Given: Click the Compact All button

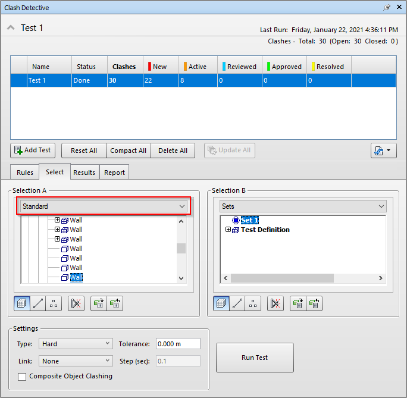Looking at the screenshot, I should [x=128, y=151].
